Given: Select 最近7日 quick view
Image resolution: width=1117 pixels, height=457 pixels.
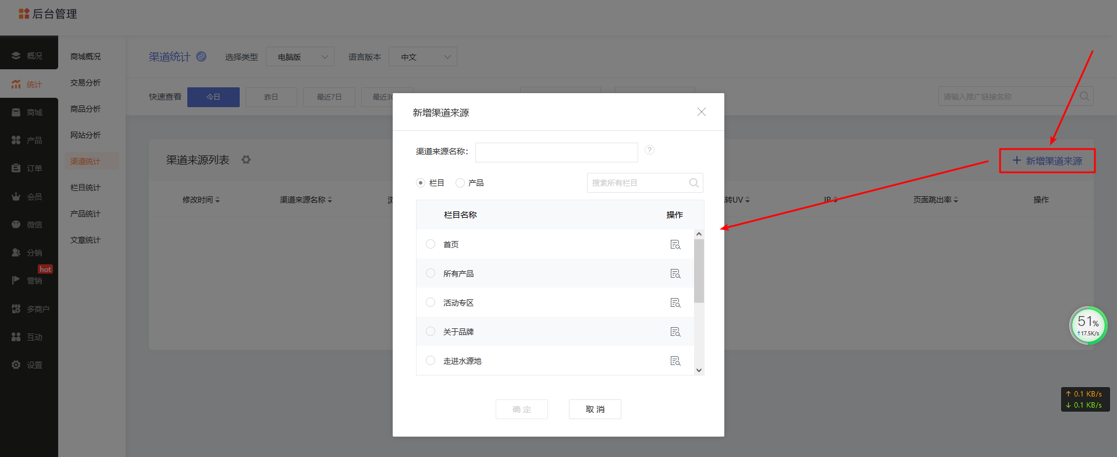Looking at the screenshot, I should coord(329,97).
